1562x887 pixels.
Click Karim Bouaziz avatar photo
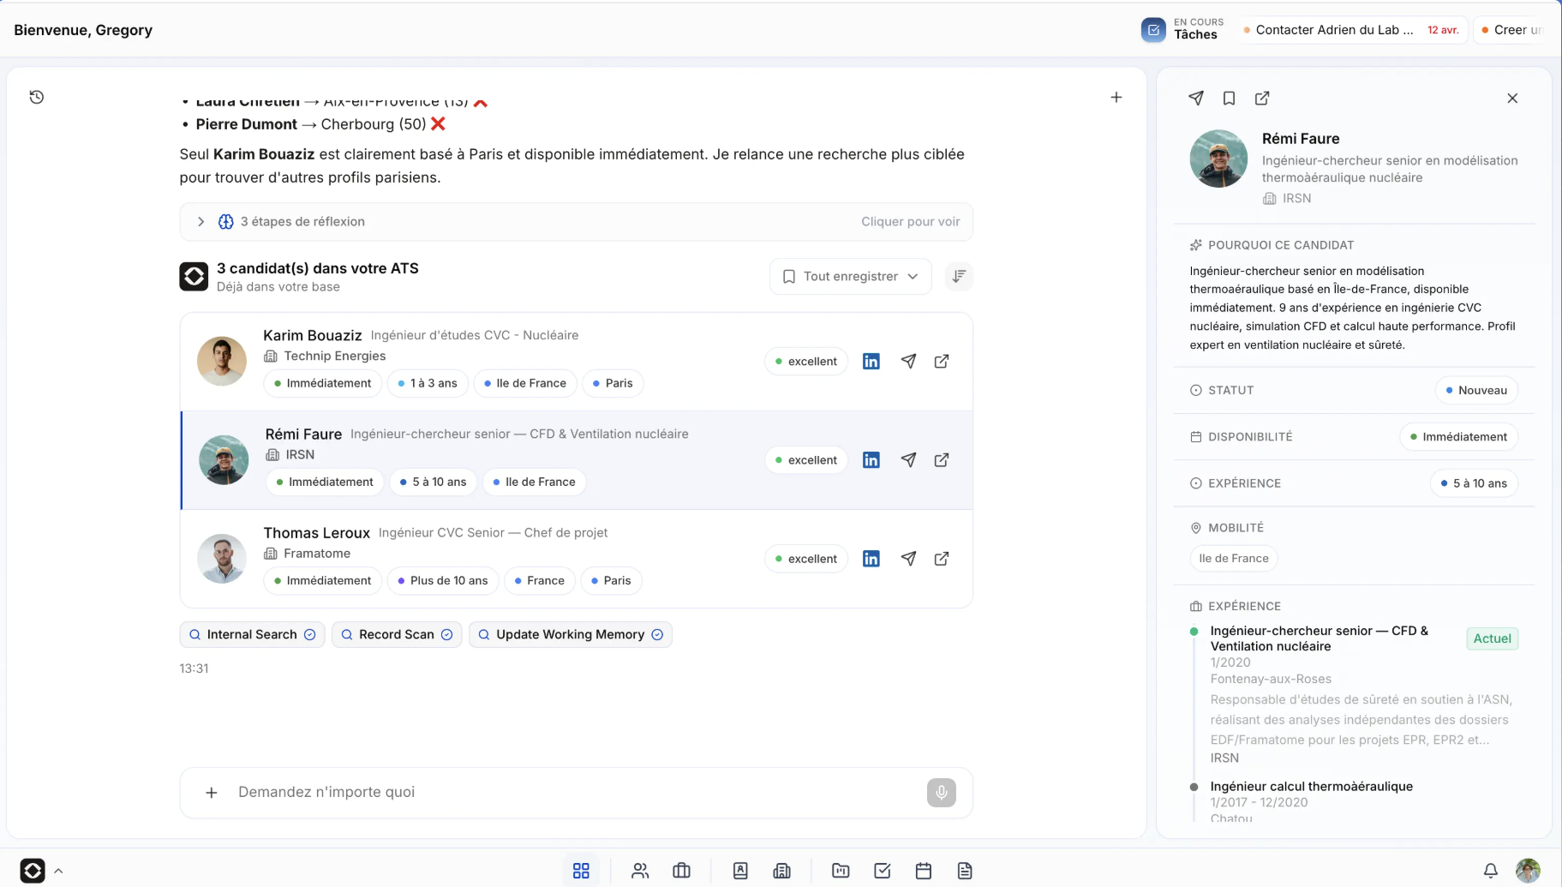pos(222,361)
